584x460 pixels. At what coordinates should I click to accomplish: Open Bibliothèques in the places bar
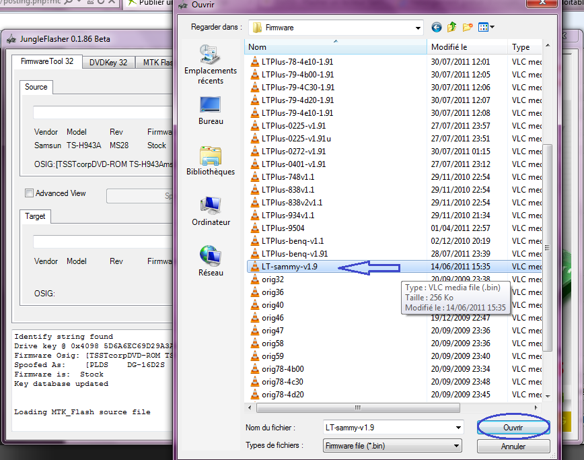pos(211,161)
